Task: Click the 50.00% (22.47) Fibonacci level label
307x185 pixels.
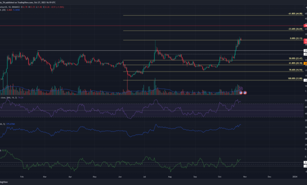Action: point(295,58)
